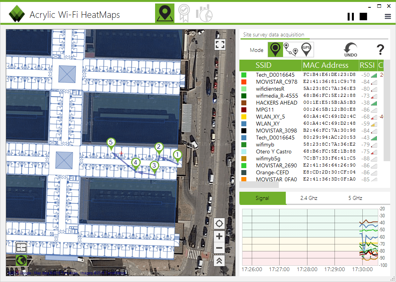The width and height of the screenshot is (396, 282).
Task: Toggle the globe satellite map icon
Action: [x=21, y=260]
